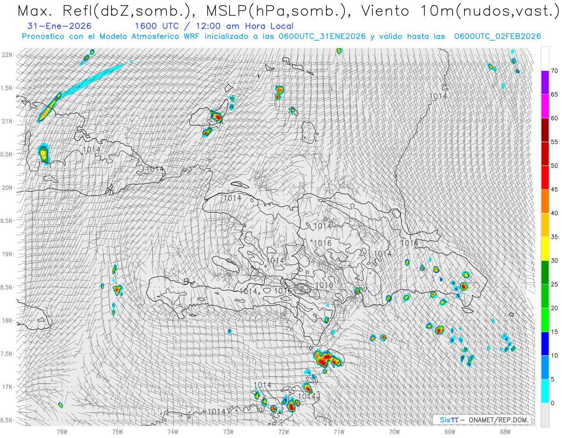Click the colorbar value label '45'
This screenshot has width=567, height=438.
[x=554, y=189]
